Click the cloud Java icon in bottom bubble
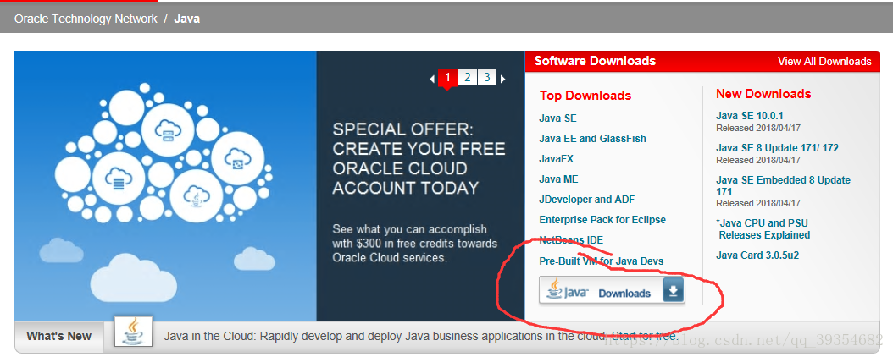The width and height of the screenshot is (893, 357). pyautogui.click(x=196, y=196)
